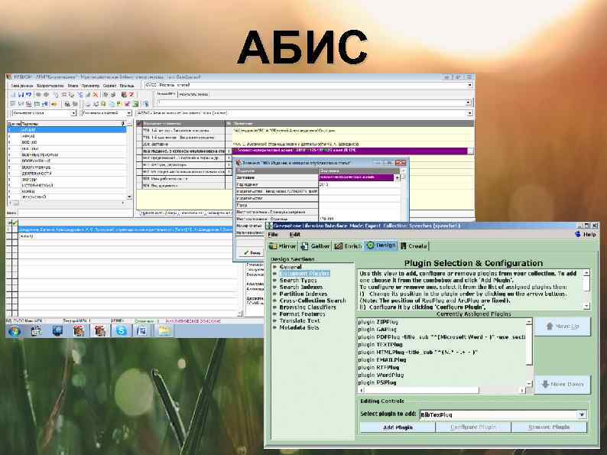Click the Mirror tab's folder icon
Viewport: 607px width, 455px height.
(x=274, y=246)
